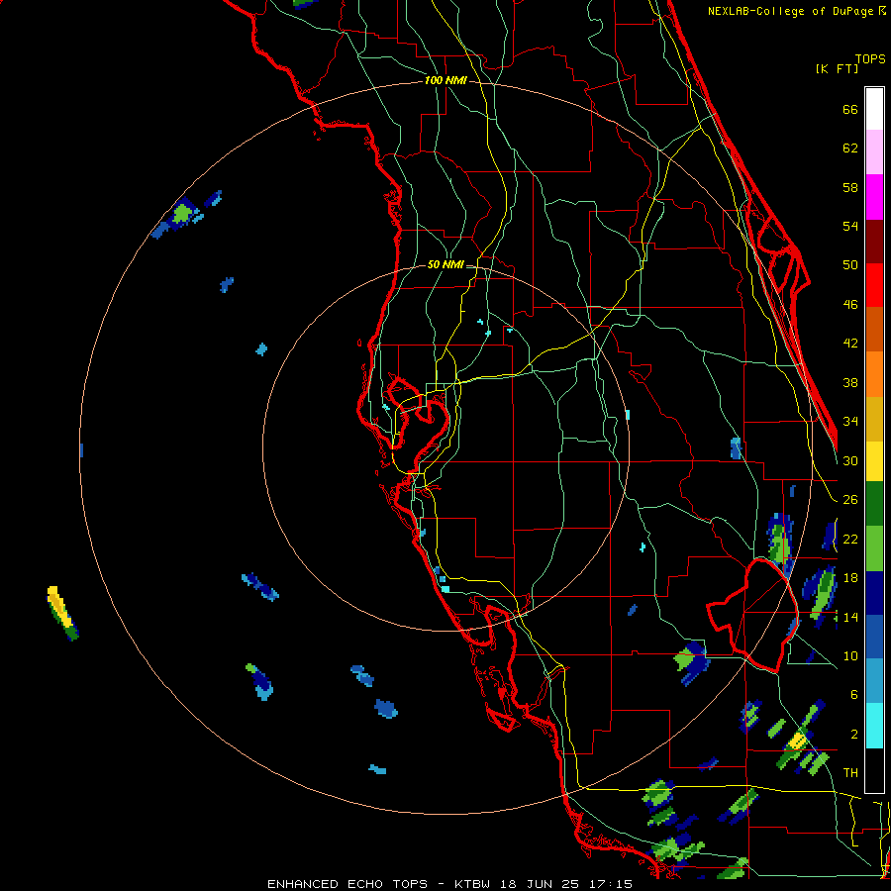Click the 62 legend value
This screenshot has width=891, height=891.
coord(850,148)
